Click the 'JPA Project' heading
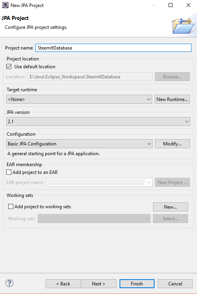197x294 pixels. [15, 18]
